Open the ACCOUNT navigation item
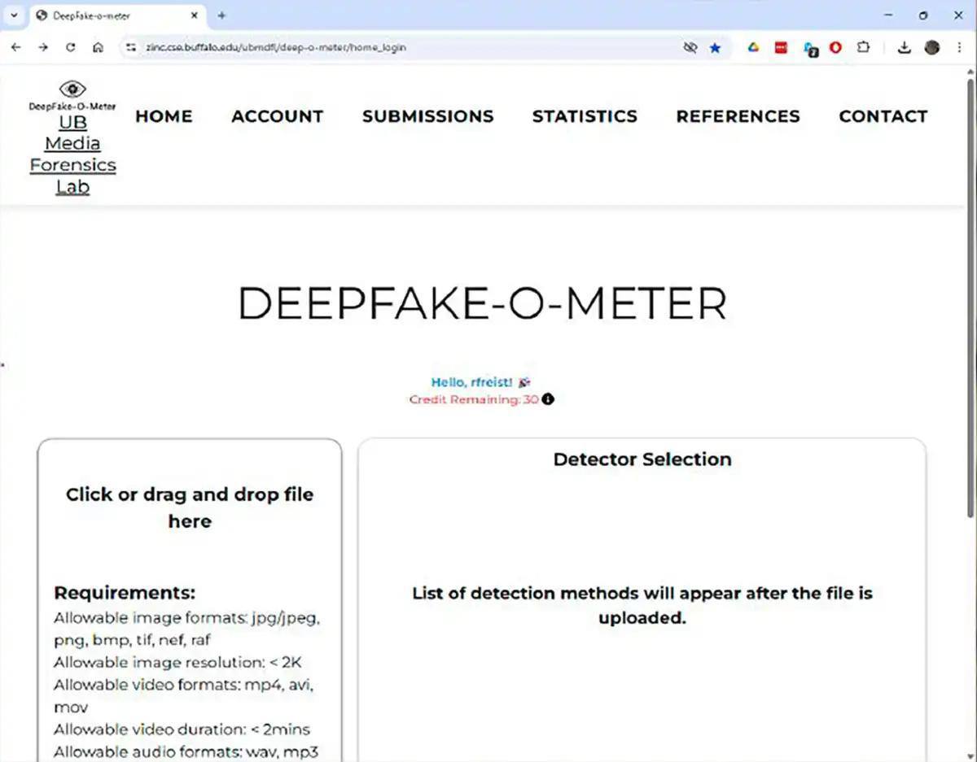 click(277, 116)
